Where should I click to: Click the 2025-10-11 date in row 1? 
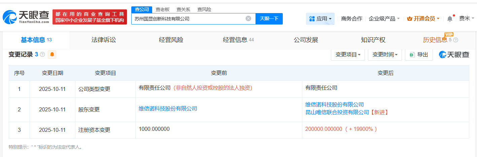coord(53,89)
